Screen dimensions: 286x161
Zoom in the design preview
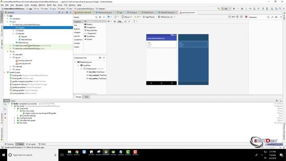pos(237,17)
